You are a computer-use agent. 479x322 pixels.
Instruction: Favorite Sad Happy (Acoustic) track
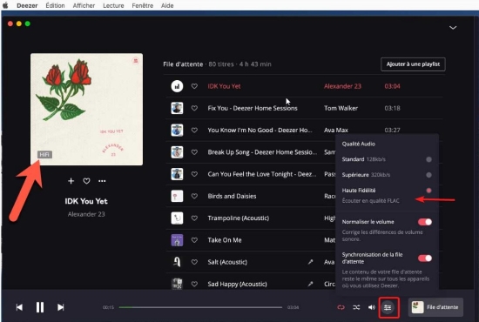click(194, 285)
